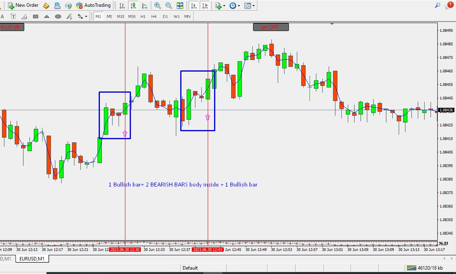Switch chart to line chart
The width and height of the screenshot is (456, 274).
tap(144, 6)
